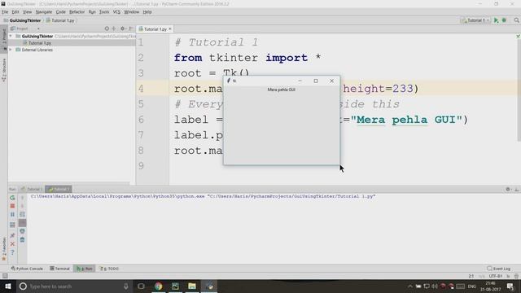Open the TODO tool window
This screenshot has height=293, width=521.
tap(109, 269)
